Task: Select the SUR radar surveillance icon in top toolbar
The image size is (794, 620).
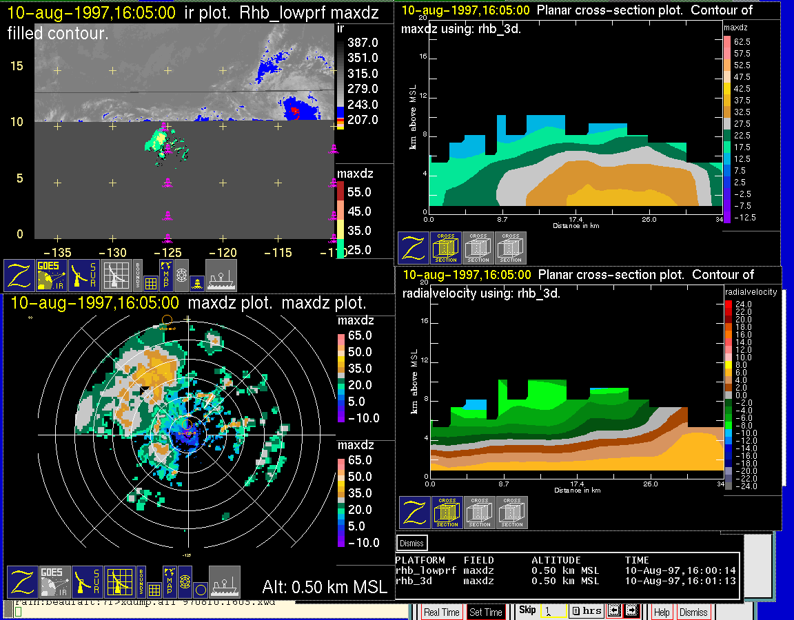Action: [x=85, y=275]
